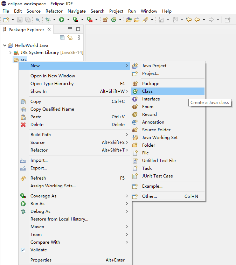This screenshot has width=236, height=265.
Task: Open the Maven submenu
Action: point(75,227)
